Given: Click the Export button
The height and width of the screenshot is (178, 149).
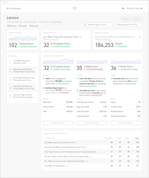Looking at the screenshot, I should click(137, 19).
